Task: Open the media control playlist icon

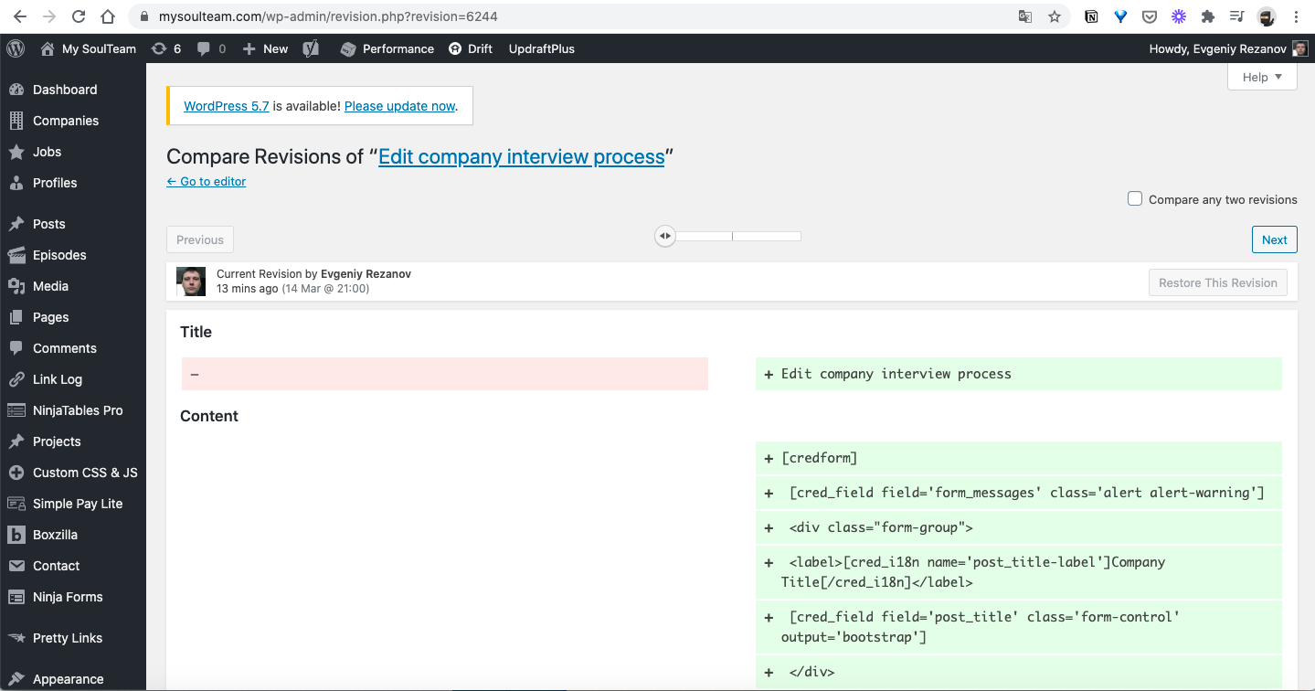Action: 1236,16
